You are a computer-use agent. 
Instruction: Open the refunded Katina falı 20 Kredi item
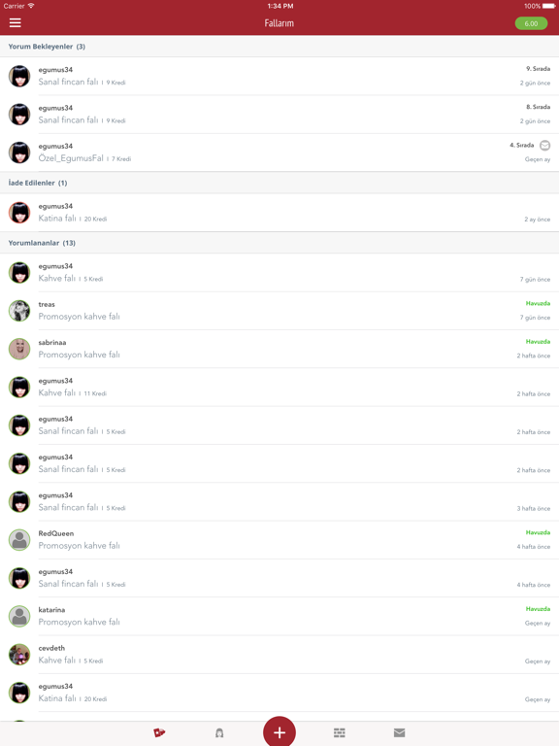[279, 213]
